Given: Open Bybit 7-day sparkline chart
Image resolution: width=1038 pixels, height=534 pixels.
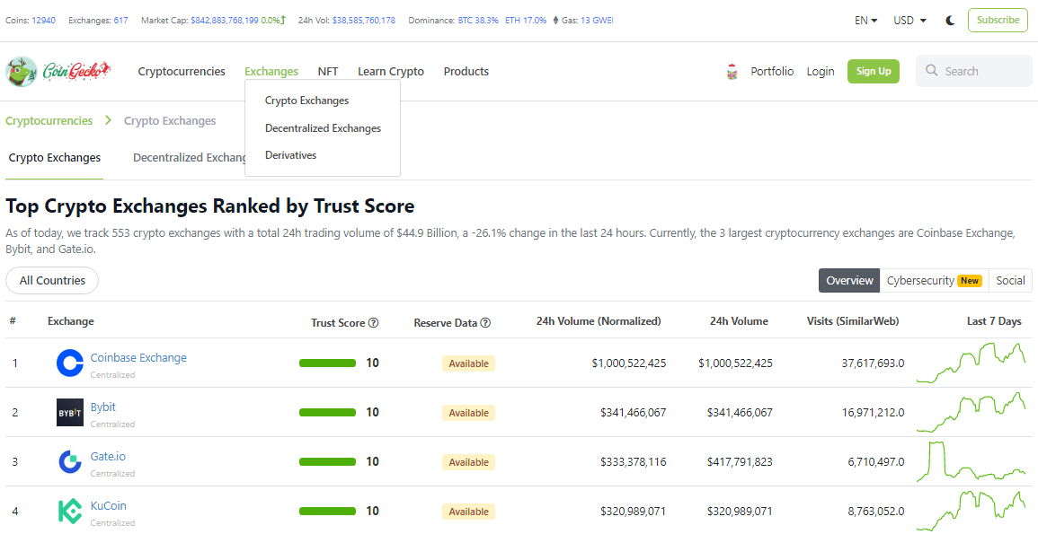Looking at the screenshot, I should pos(971,413).
